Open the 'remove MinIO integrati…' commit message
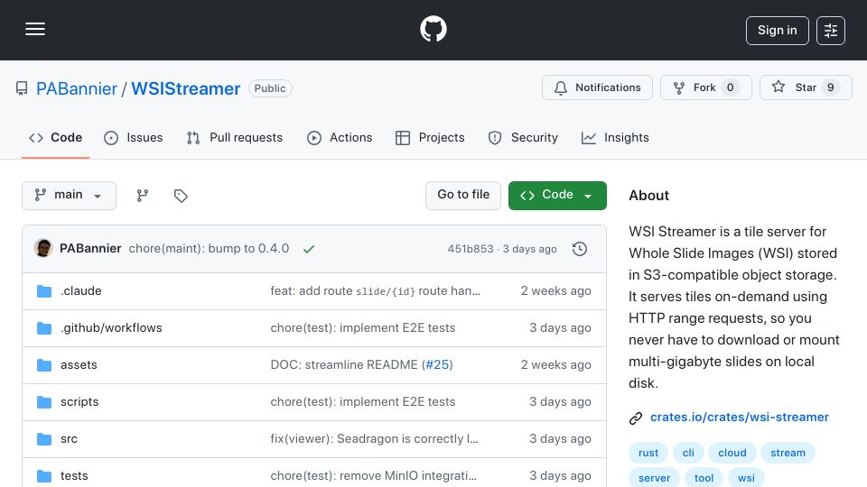Image resolution: width=867 pixels, height=487 pixels. 373,476
